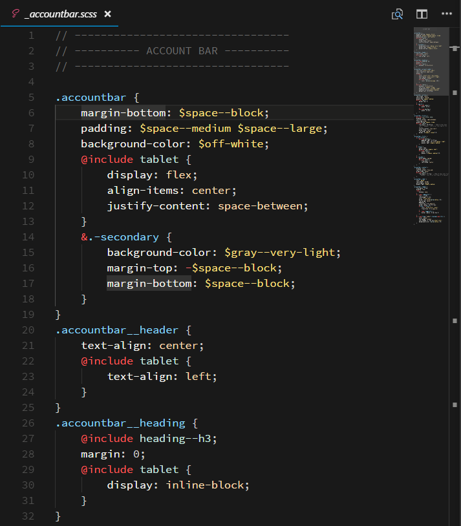Click tablet mixin name on line 29
The image size is (461, 526).
click(x=159, y=470)
